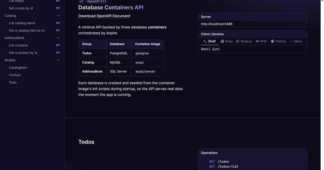The width and height of the screenshot is (324, 170).
Task: Open the Todo model
Action: 13,82
